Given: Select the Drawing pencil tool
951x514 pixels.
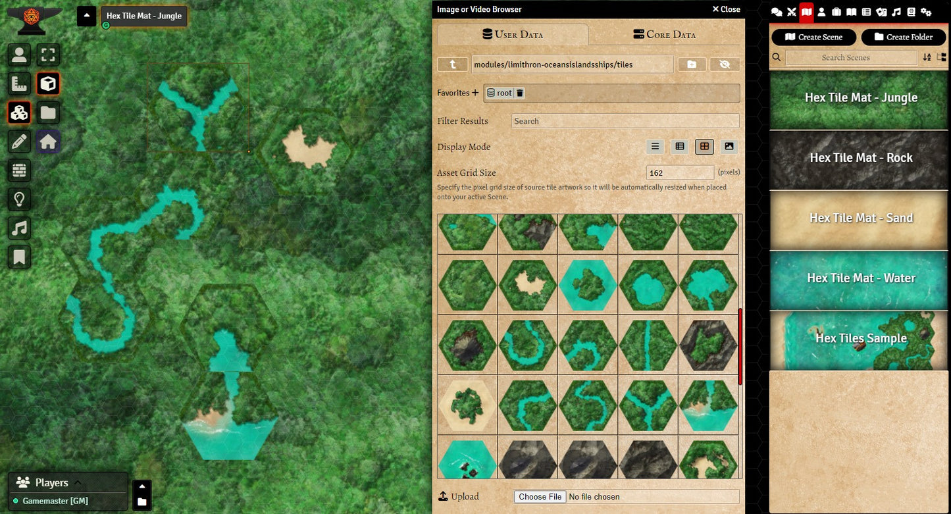Looking at the screenshot, I should [19, 141].
